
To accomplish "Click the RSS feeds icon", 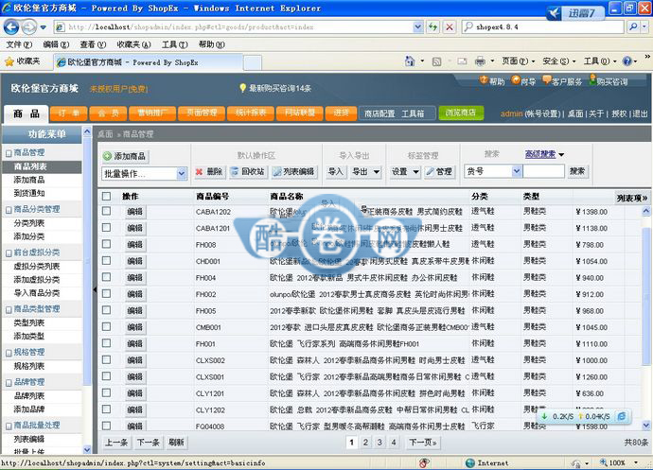I will pyautogui.click(x=436, y=62).
